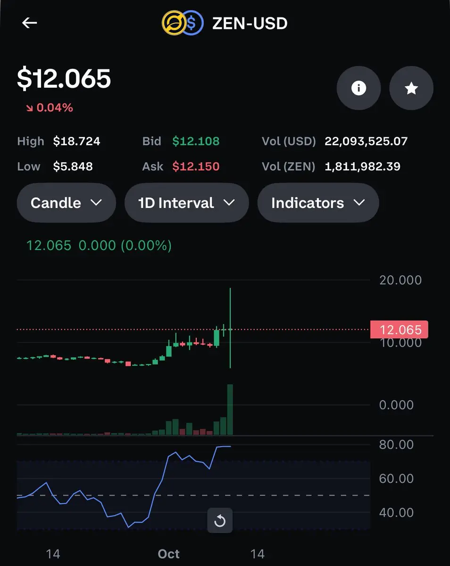Tap the Ask price $12.150
Viewport: 450px width, 566px height.
pos(196,166)
